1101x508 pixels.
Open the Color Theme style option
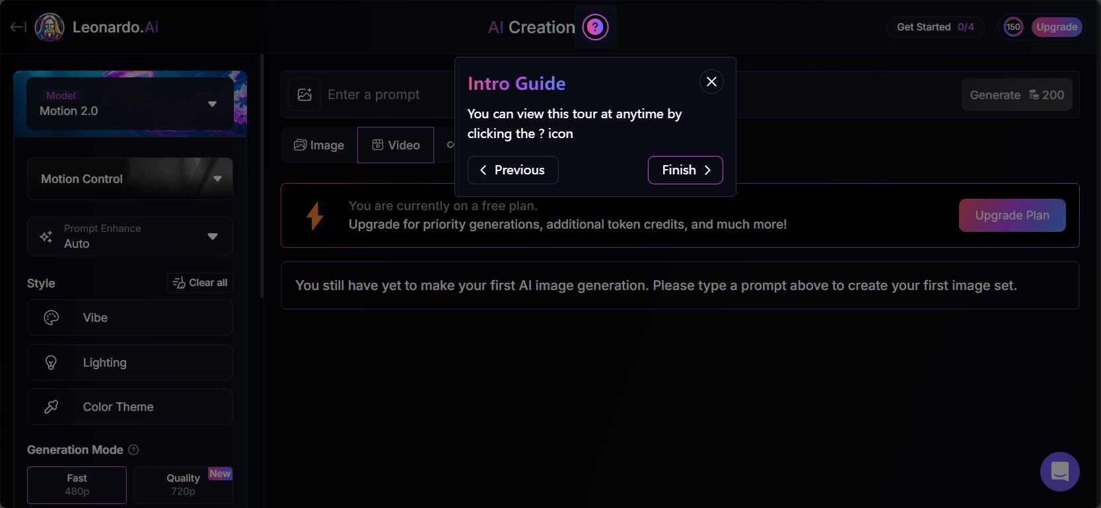point(129,407)
